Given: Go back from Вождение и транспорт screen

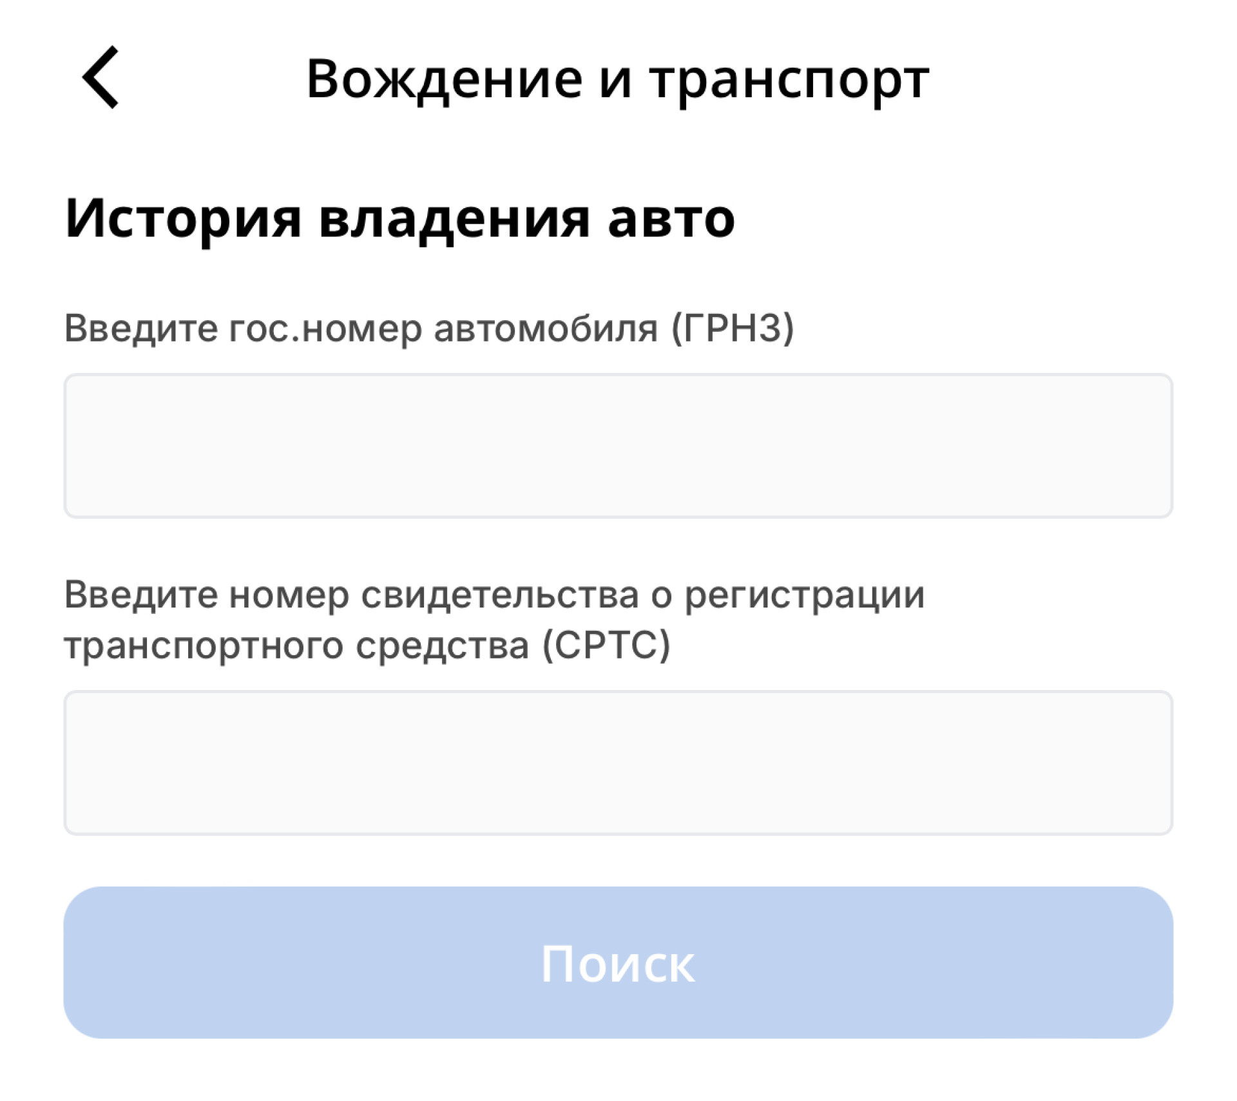Looking at the screenshot, I should click(101, 77).
